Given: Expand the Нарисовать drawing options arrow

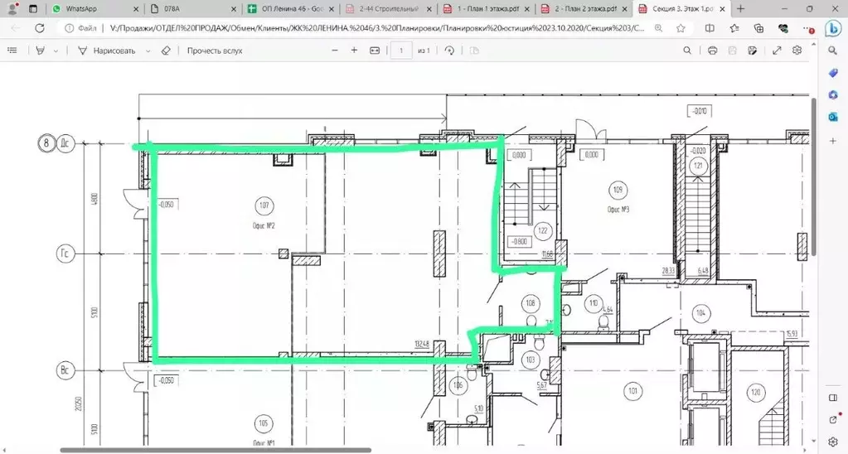Looking at the screenshot, I should point(148,51).
